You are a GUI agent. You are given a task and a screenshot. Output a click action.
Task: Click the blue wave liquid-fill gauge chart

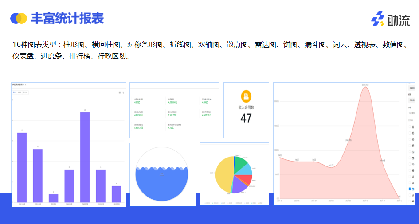tap(162, 184)
